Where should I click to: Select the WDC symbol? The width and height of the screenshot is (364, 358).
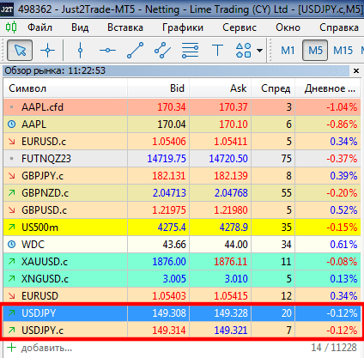pyautogui.click(x=33, y=245)
